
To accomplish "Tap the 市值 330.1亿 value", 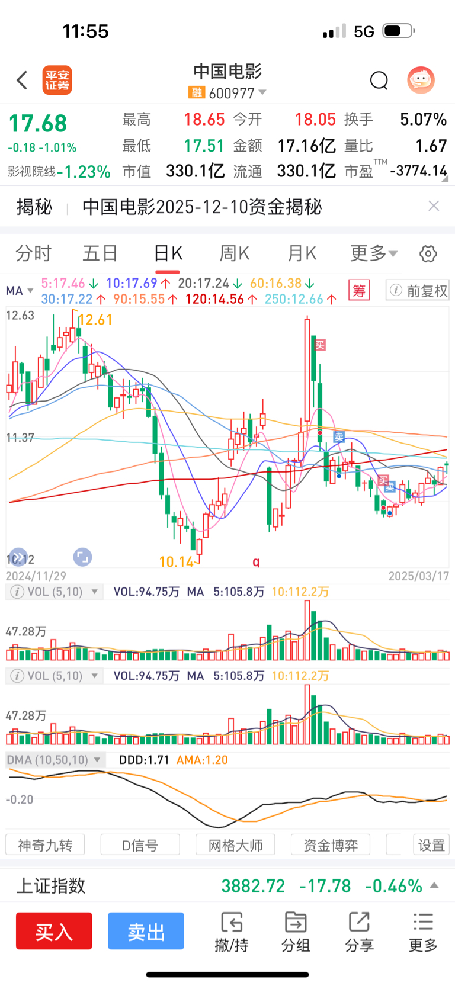I will pos(195,171).
